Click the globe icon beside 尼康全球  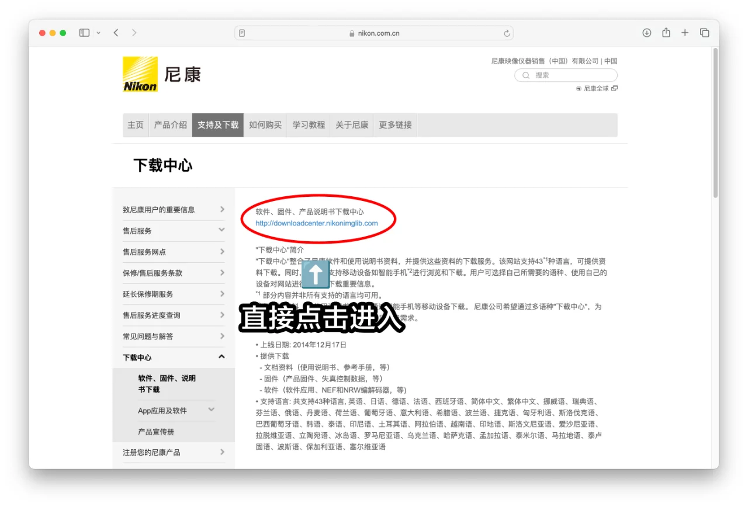click(x=578, y=88)
